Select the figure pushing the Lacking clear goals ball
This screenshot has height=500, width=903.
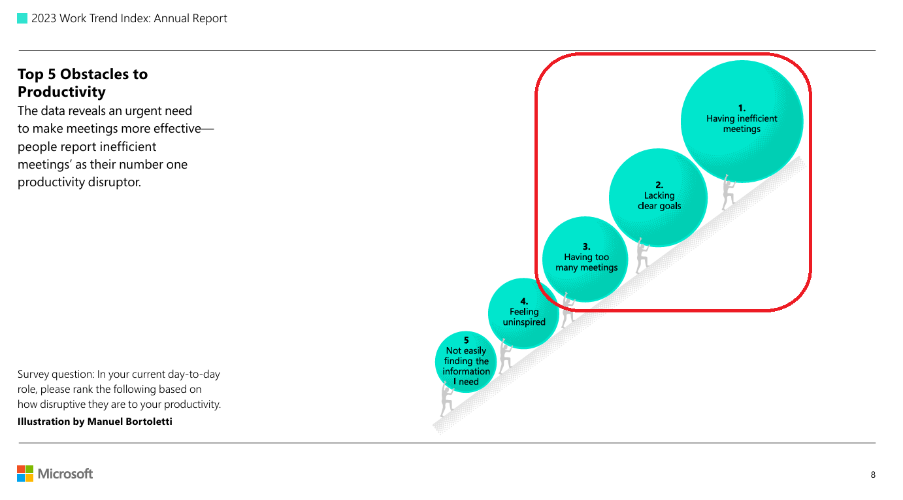(642, 255)
